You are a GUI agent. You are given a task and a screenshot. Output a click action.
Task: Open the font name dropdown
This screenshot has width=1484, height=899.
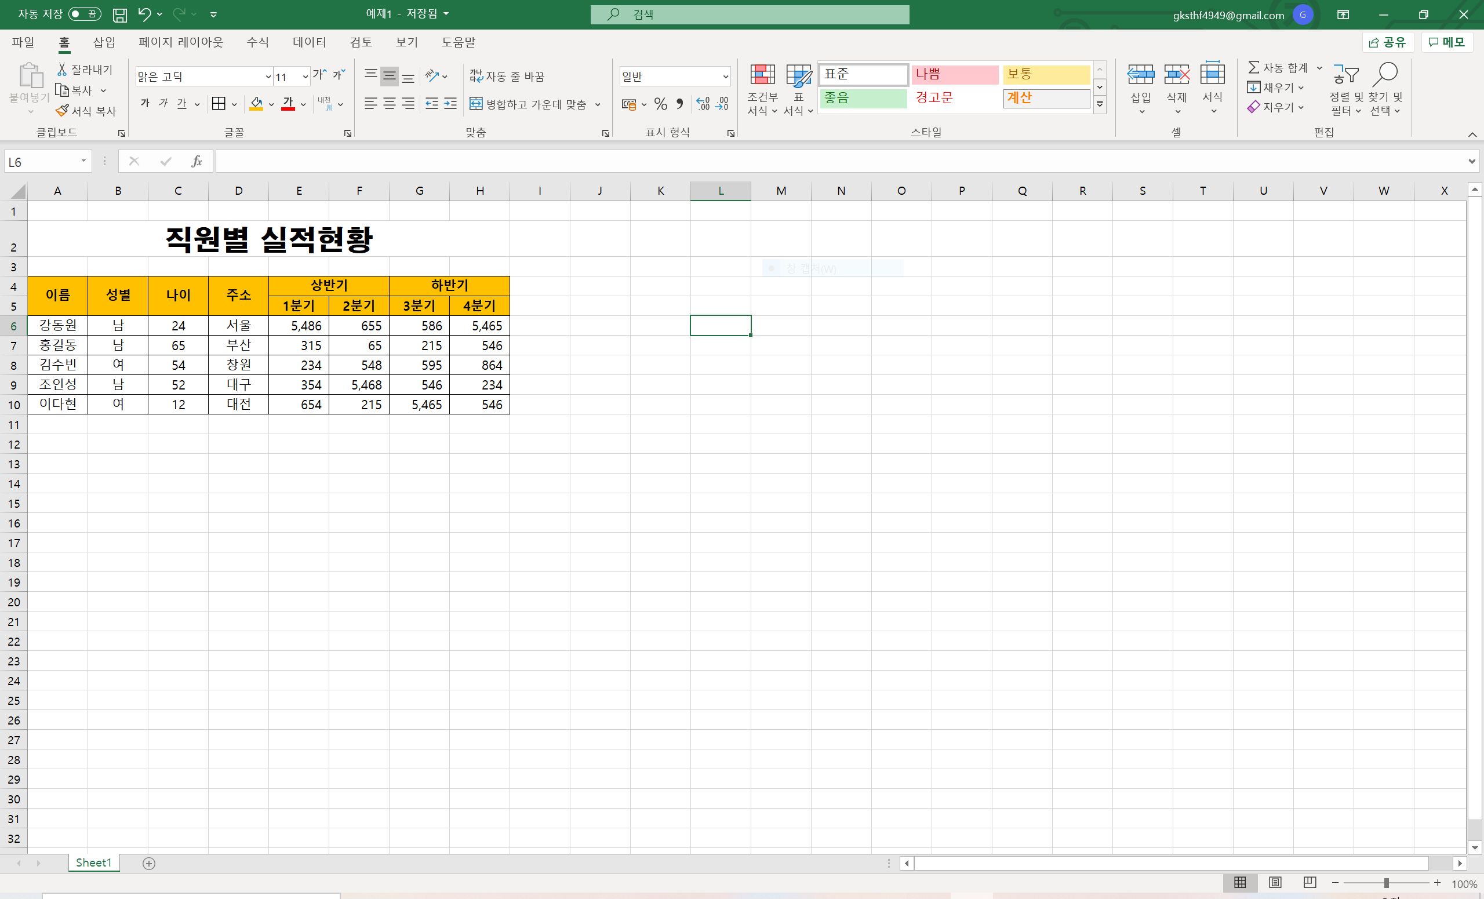point(268,77)
